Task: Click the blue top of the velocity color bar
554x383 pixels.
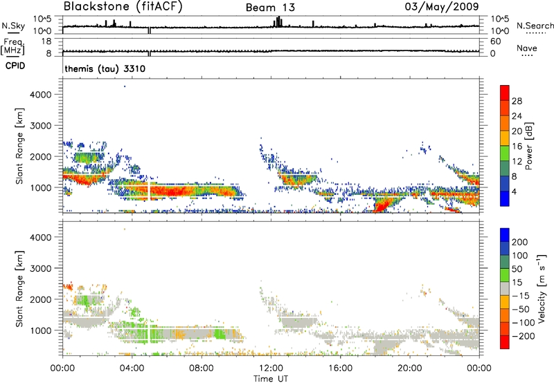Action: (x=505, y=234)
